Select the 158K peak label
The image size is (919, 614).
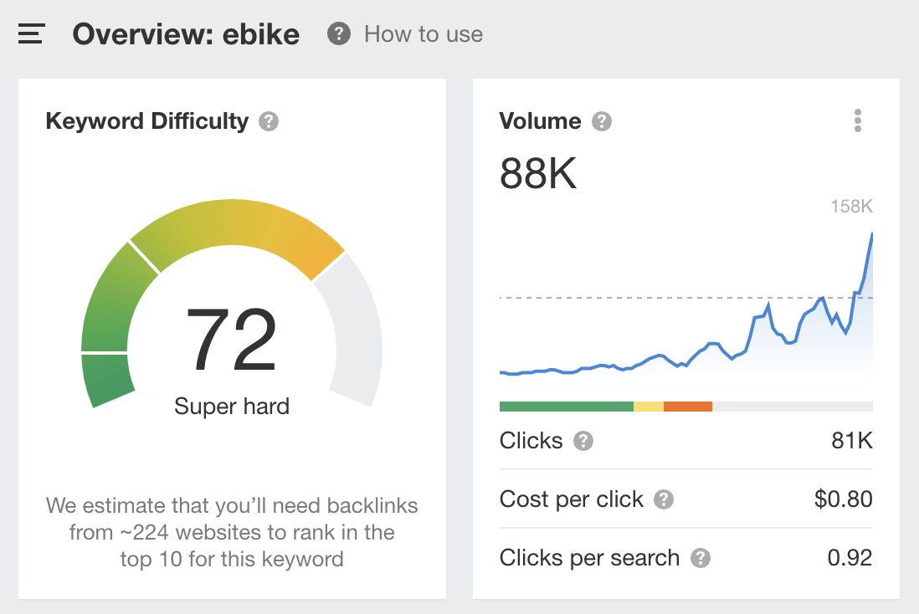[852, 205]
